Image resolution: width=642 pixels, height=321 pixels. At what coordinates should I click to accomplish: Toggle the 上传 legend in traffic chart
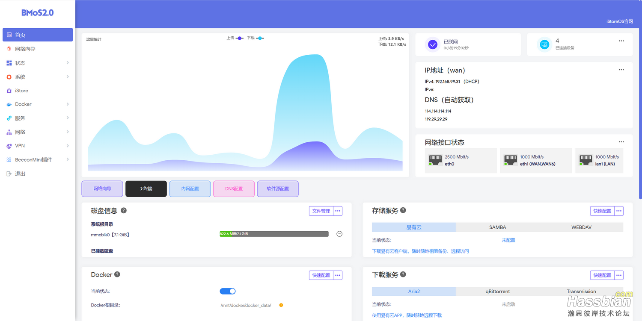(x=235, y=38)
